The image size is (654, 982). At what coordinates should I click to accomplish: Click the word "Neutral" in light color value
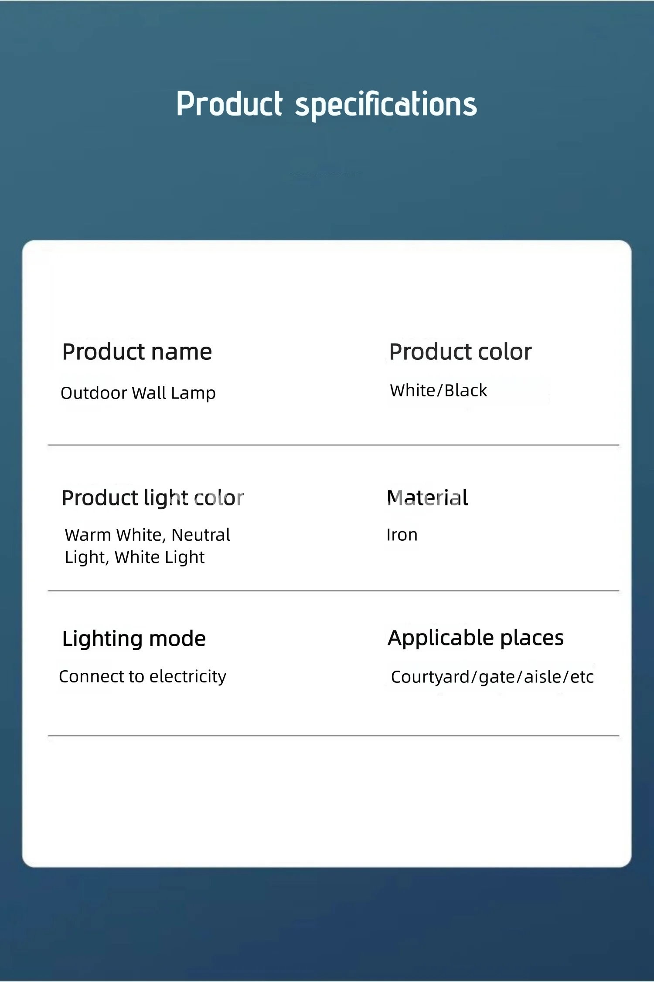click(x=201, y=535)
